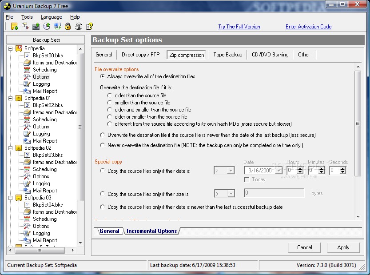Click the Minutes spinner arrows

[321, 171]
